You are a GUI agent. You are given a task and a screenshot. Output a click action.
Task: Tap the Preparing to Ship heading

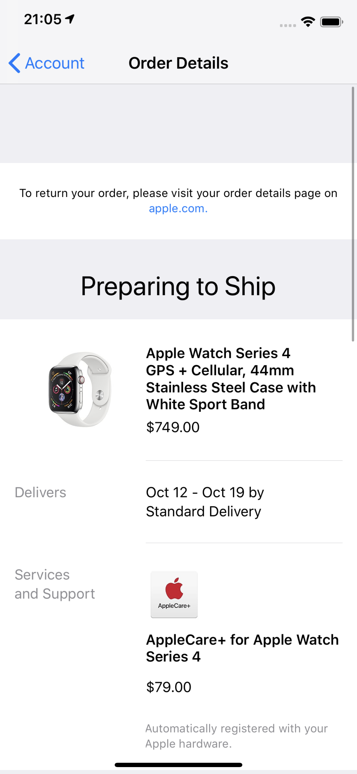[178, 286]
